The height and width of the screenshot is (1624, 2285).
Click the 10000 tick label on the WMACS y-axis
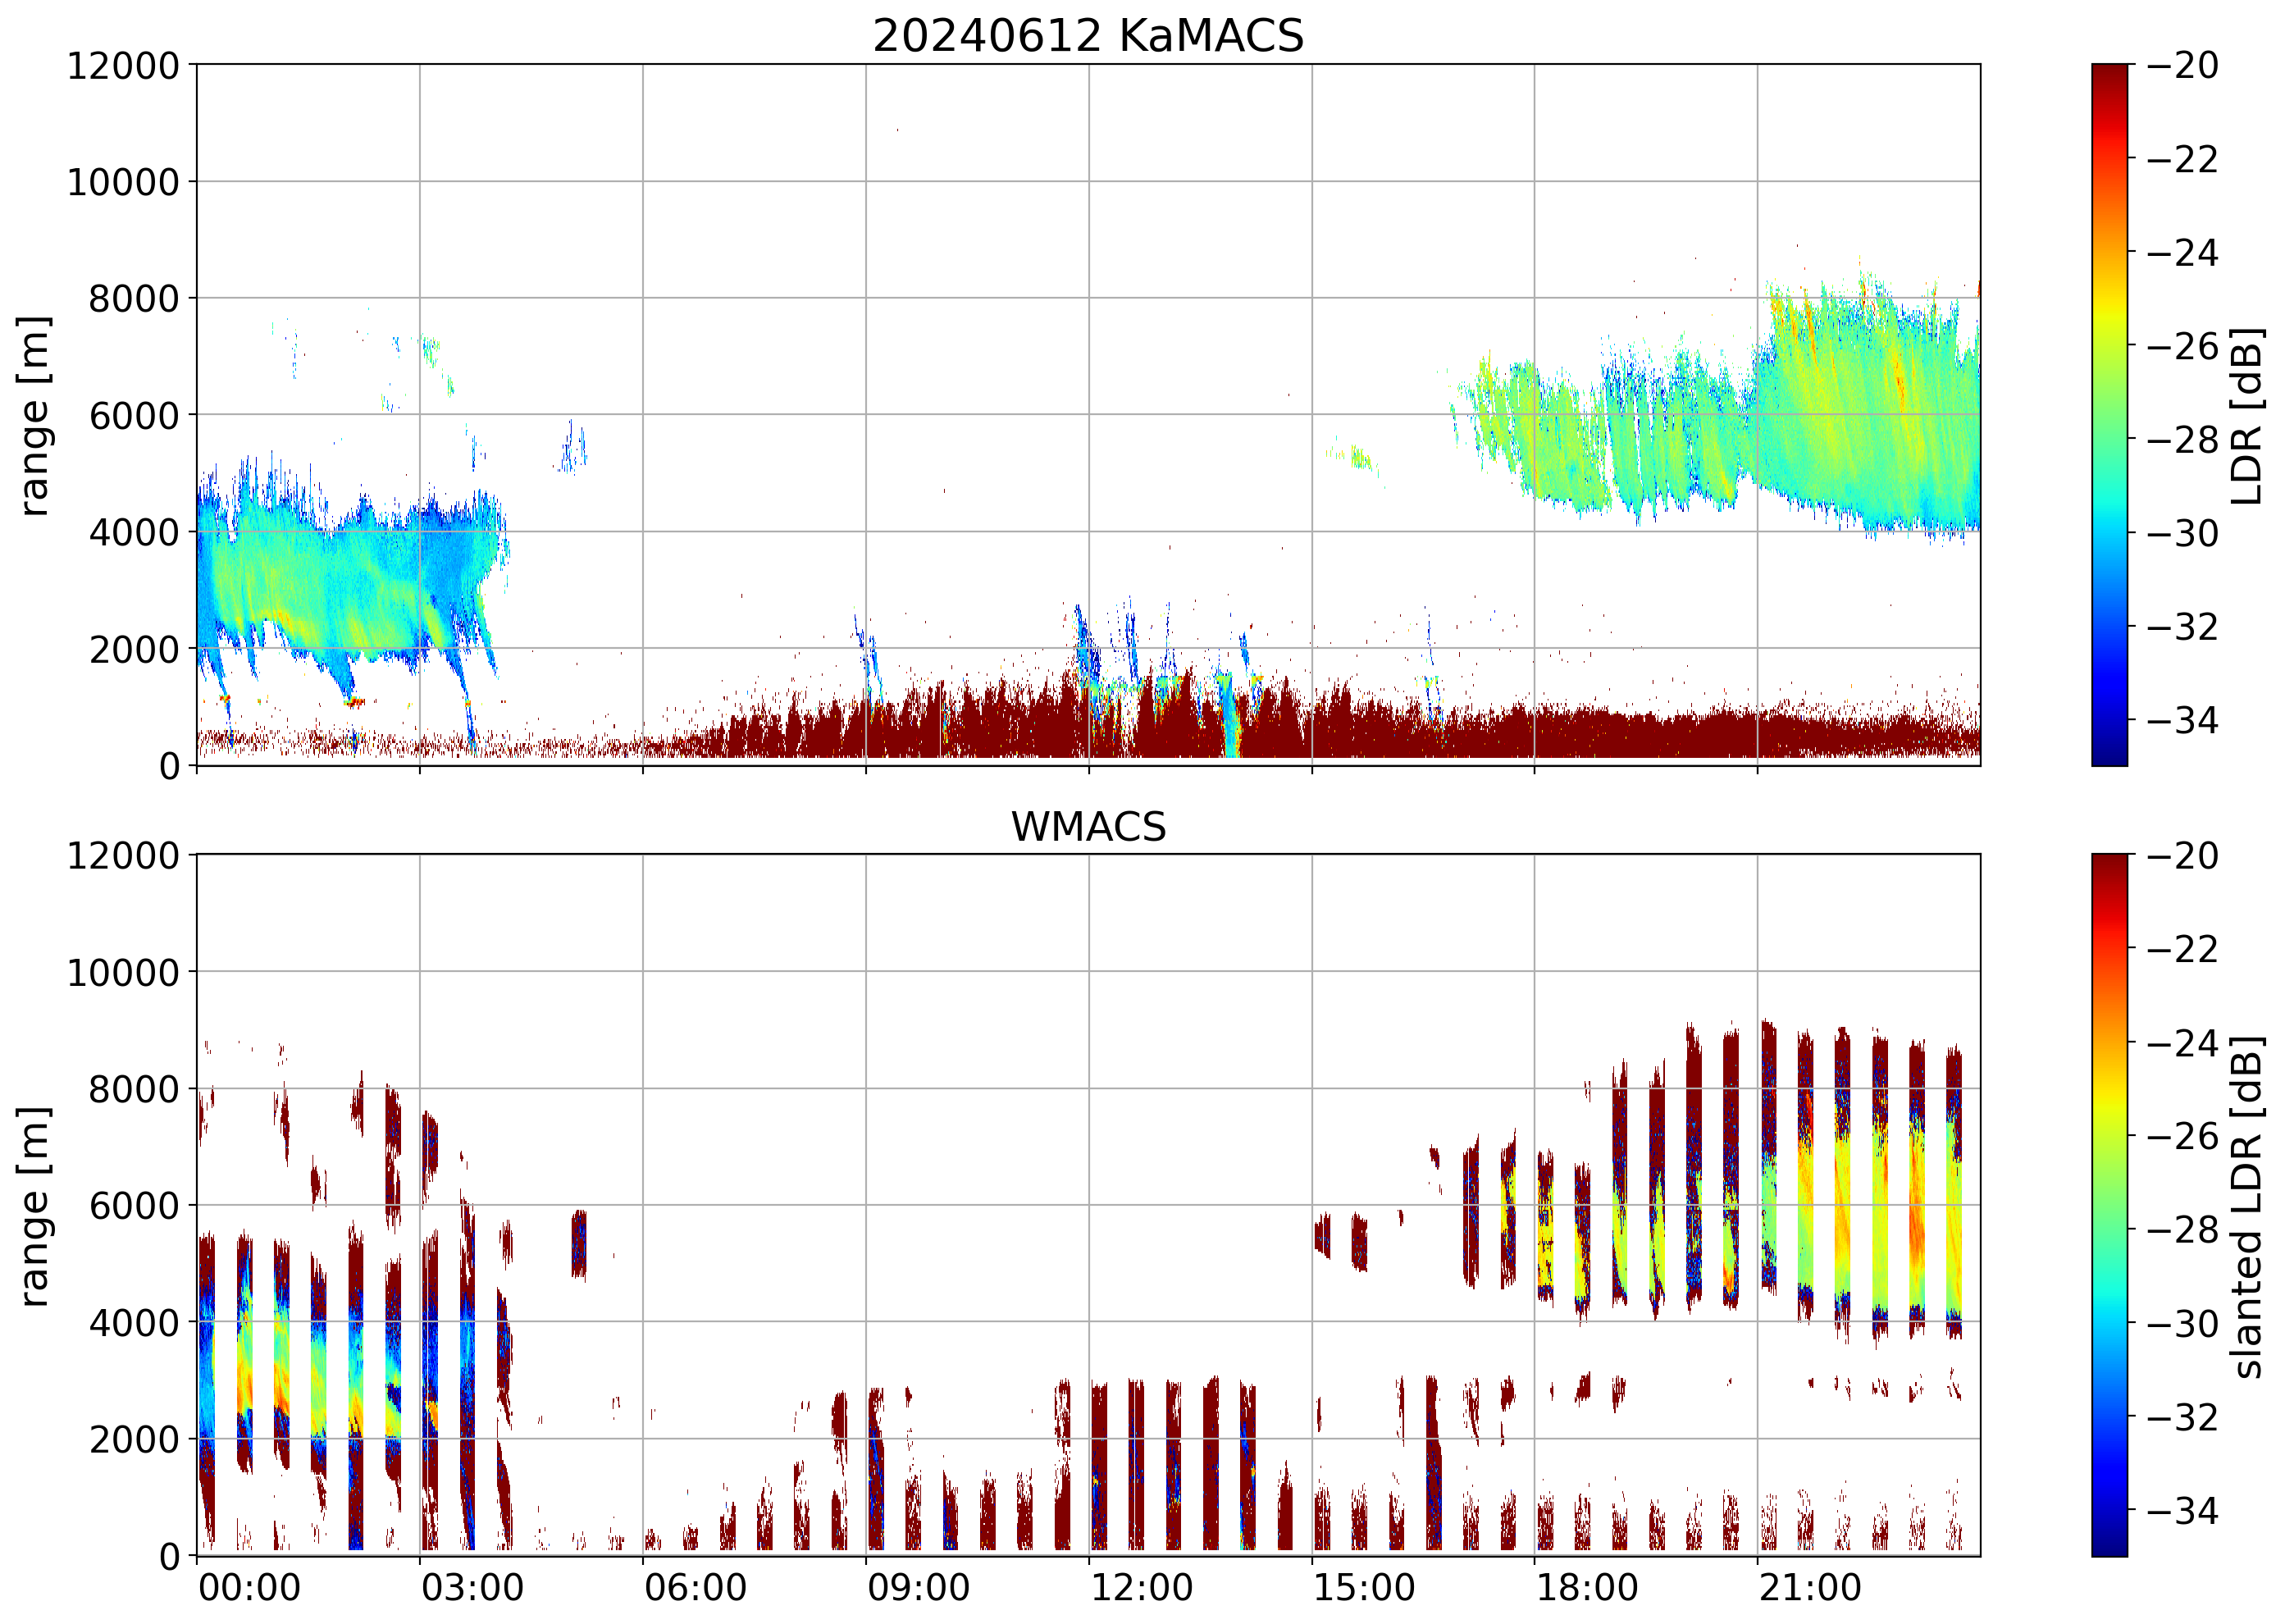[123, 972]
